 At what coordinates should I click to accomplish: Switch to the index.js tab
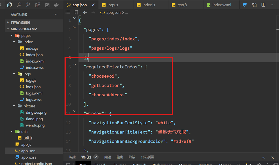click(151, 5)
